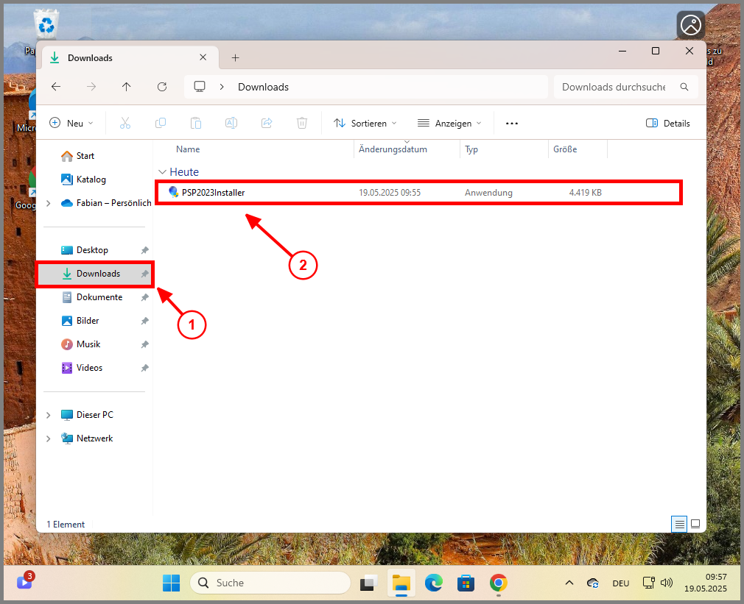Image resolution: width=744 pixels, height=604 pixels.
Task: Click the Name column header
Action: pyautogui.click(x=188, y=149)
